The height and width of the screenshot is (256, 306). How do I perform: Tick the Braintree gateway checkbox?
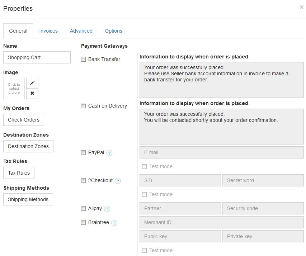[x=83, y=223]
